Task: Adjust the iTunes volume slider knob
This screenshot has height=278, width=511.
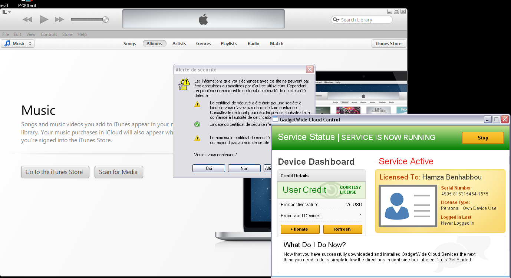Action: point(105,20)
